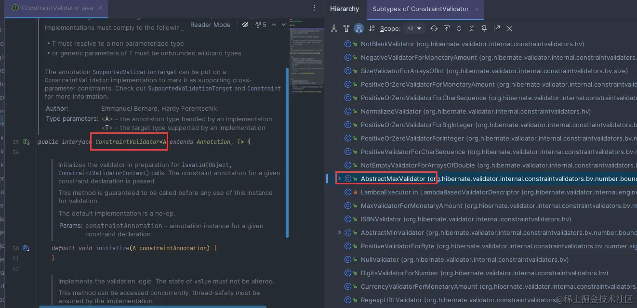Viewport: 637px width, 308px height.
Task: Export hierarchy to text file
Action: tap(497, 28)
